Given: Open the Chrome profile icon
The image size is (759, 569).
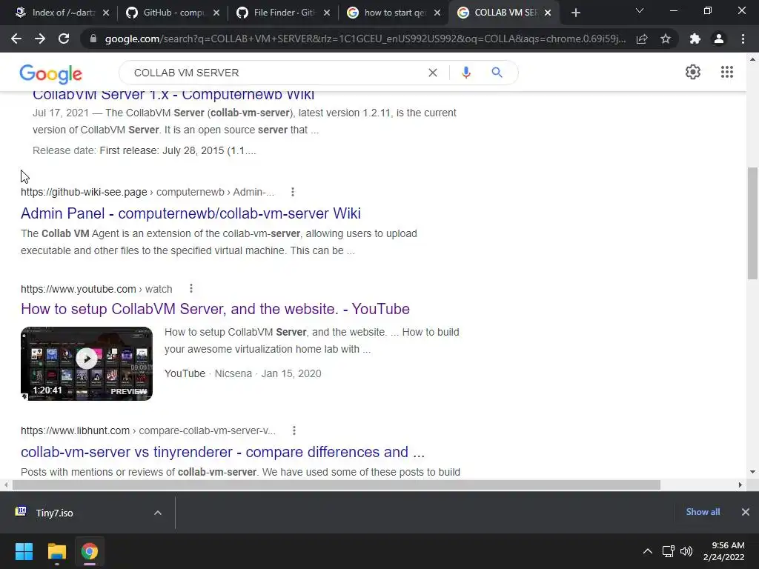Looking at the screenshot, I should point(719,39).
